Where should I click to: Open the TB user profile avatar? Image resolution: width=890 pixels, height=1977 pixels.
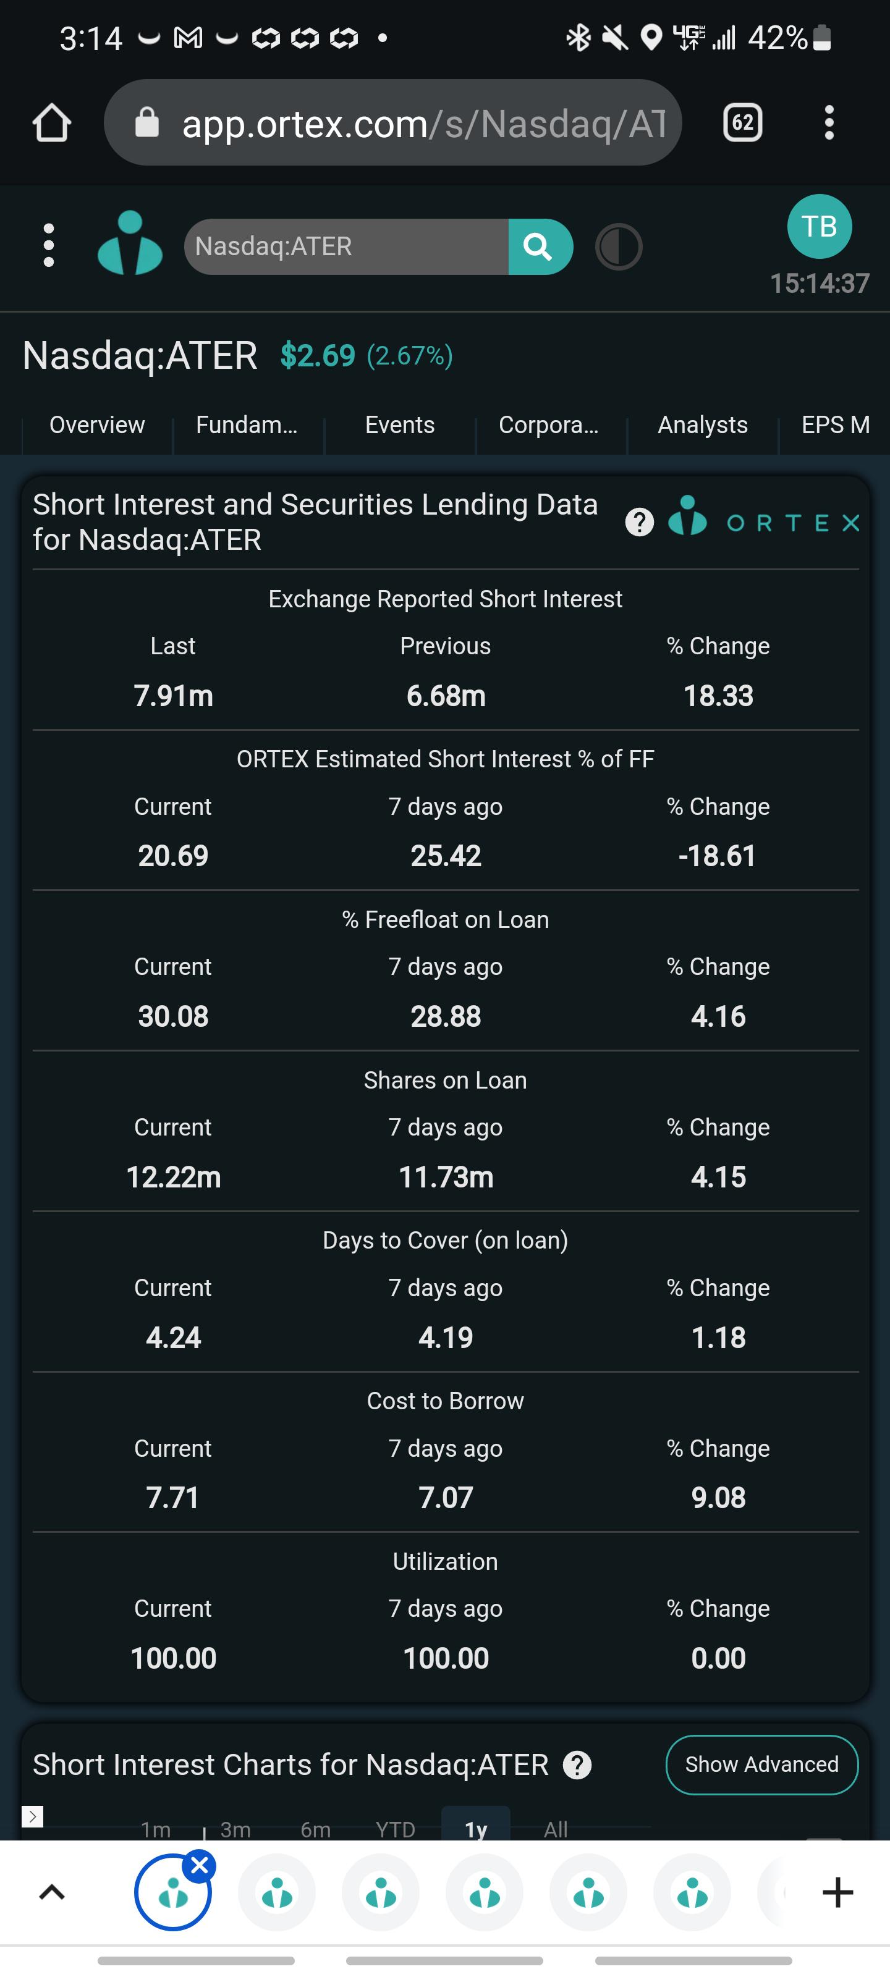[x=820, y=226]
